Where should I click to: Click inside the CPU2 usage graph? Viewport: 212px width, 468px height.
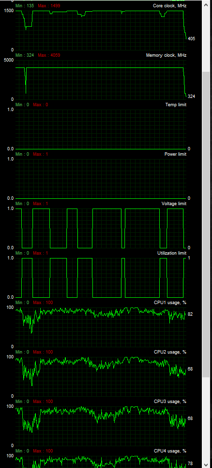tap(101, 377)
